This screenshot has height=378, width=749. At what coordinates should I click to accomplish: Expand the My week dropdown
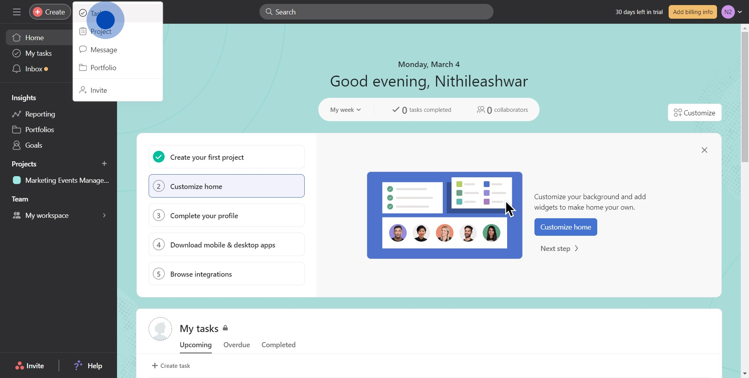345,110
